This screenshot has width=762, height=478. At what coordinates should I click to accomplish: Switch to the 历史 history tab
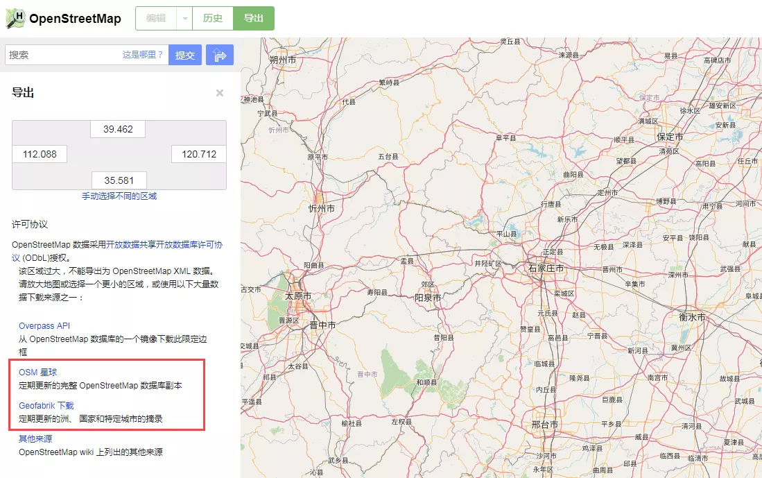(213, 19)
